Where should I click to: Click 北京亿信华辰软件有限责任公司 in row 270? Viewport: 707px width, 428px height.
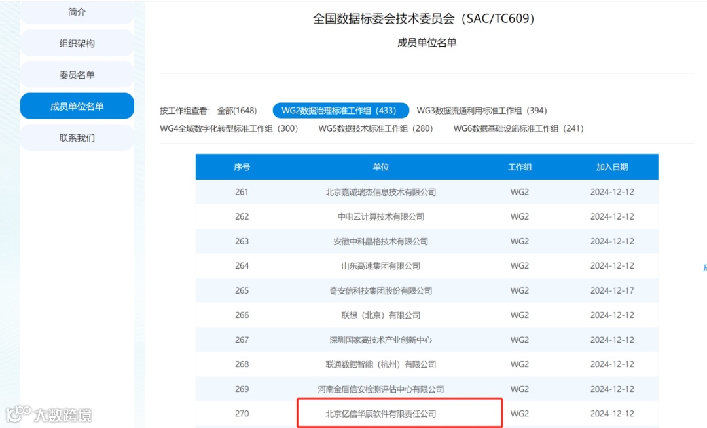click(x=380, y=414)
